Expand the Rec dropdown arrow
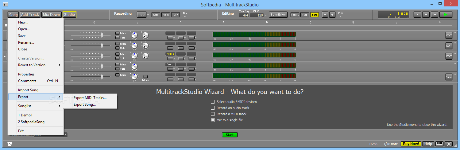The image size is (460, 150). click(185, 17)
